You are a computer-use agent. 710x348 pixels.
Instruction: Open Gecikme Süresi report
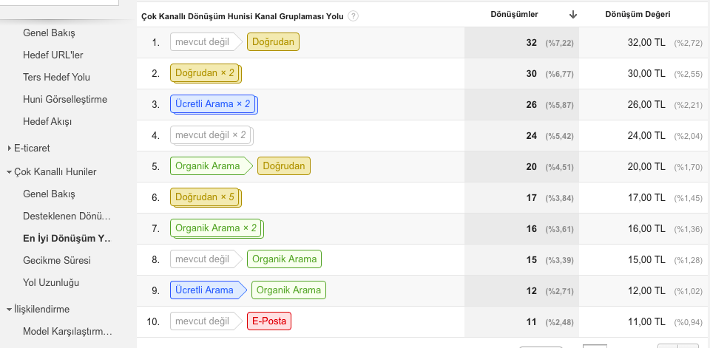tap(57, 260)
